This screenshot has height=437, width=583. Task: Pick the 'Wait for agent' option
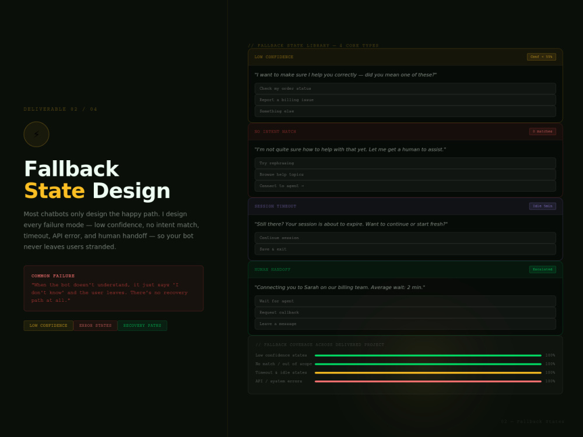[405, 301]
